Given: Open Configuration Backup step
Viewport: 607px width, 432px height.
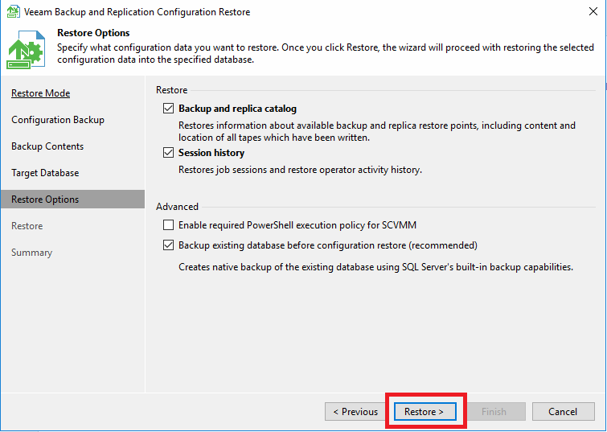Looking at the screenshot, I should [x=58, y=120].
